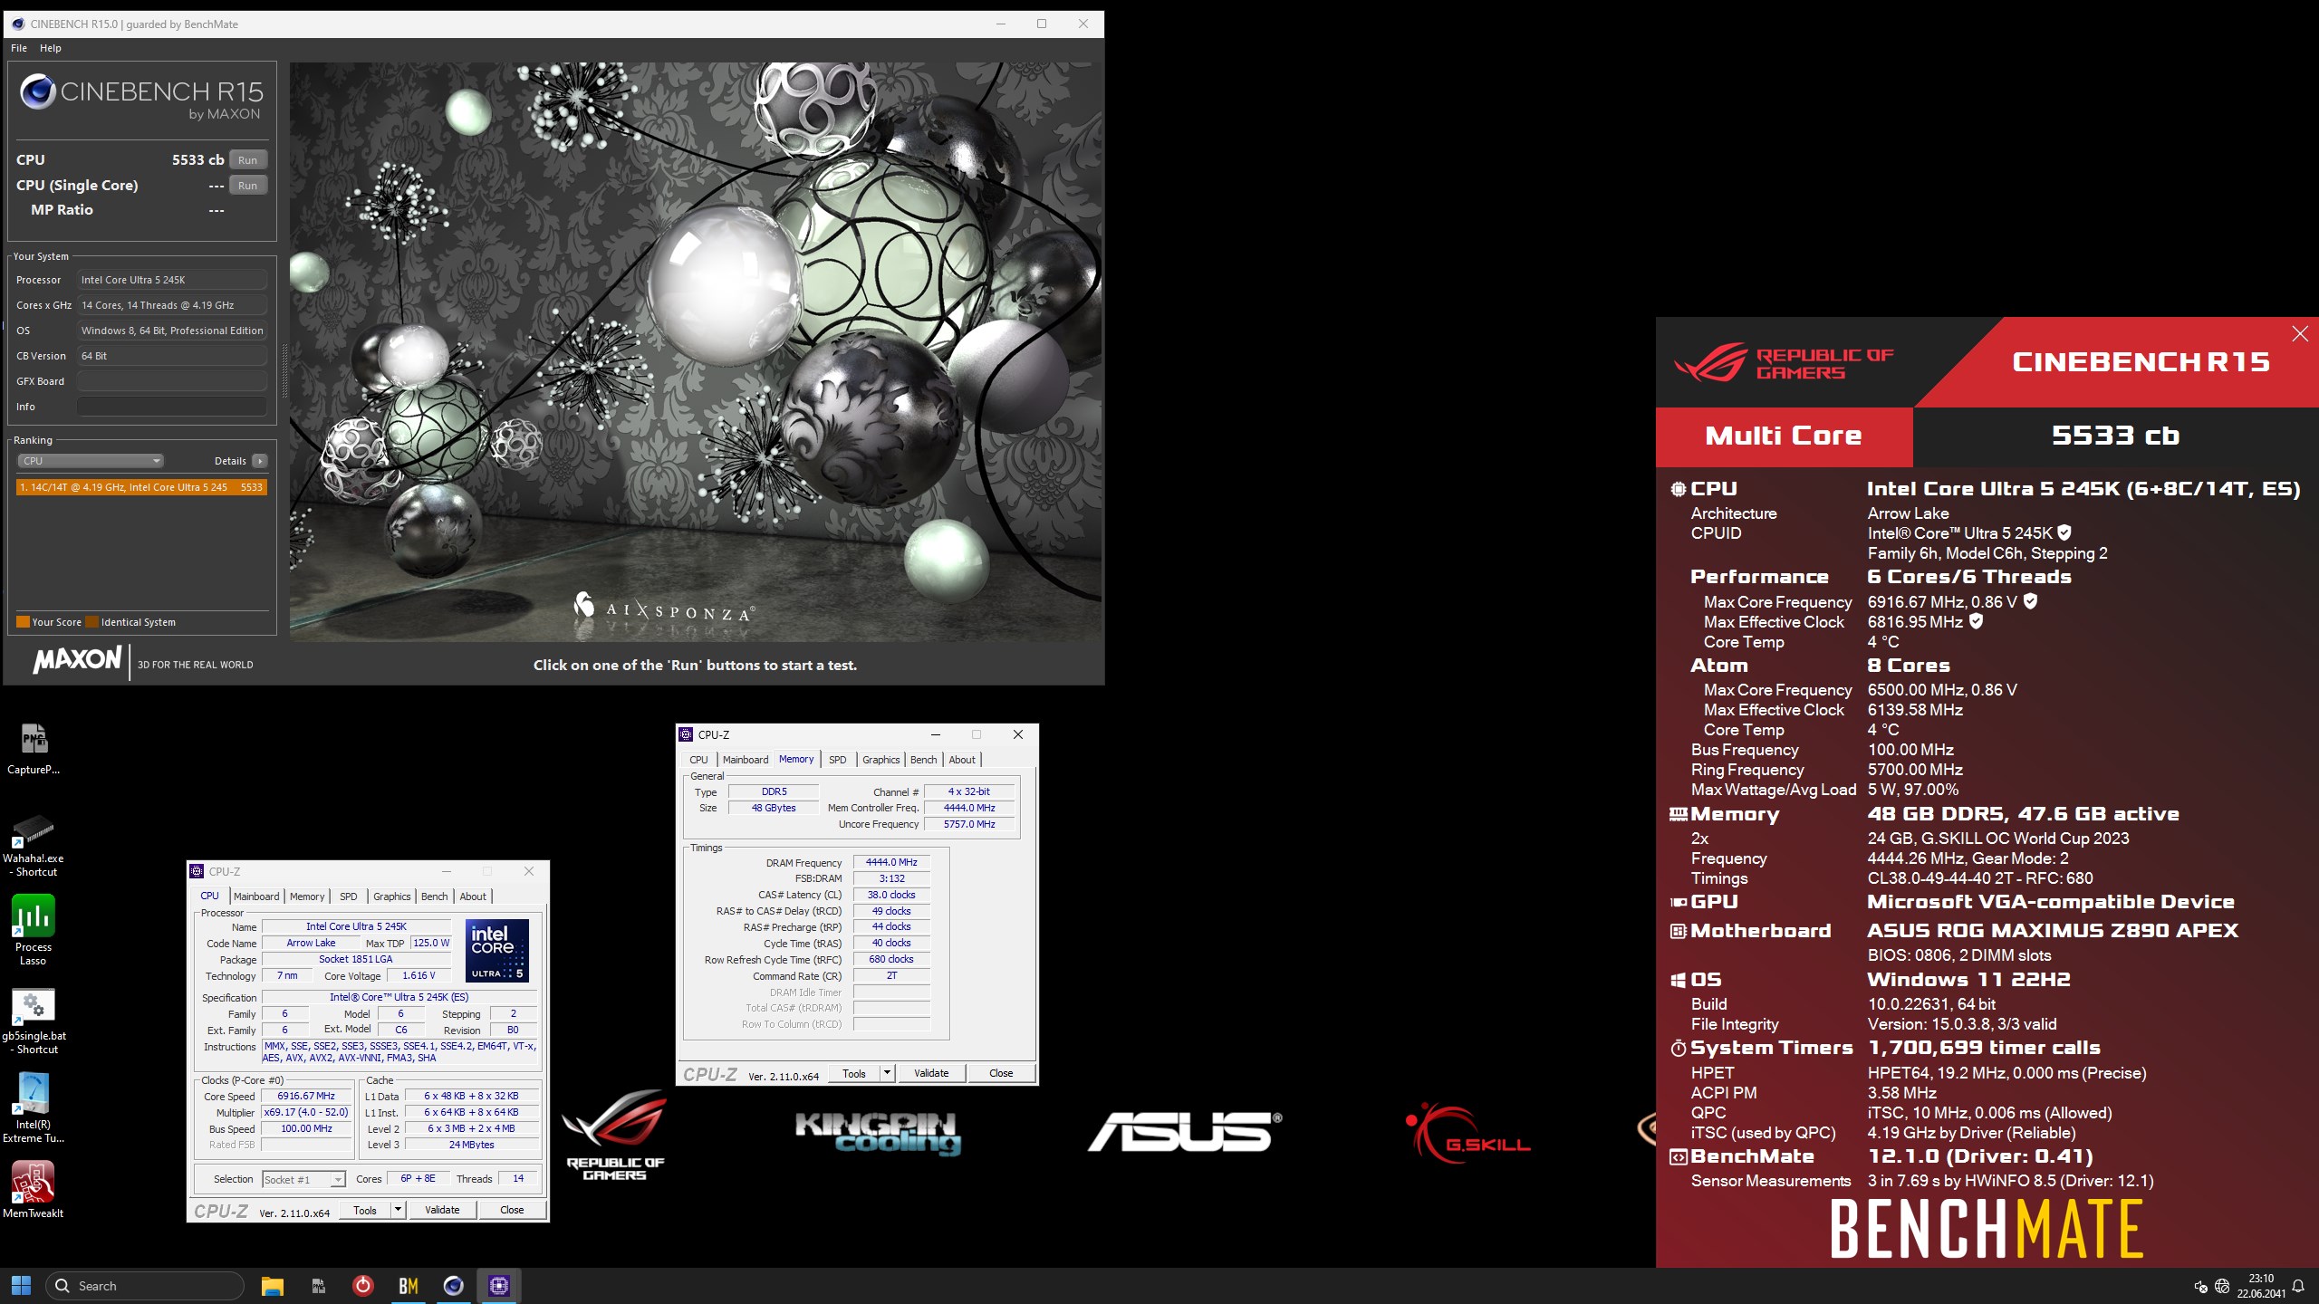Click the verified shield next to CPUID
The height and width of the screenshot is (1304, 2319).
click(x=2064, y=532)
